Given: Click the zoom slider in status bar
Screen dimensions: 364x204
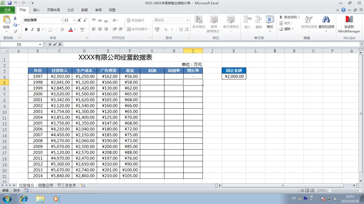Looking at the screenshot, I should [x=344, y=190].
